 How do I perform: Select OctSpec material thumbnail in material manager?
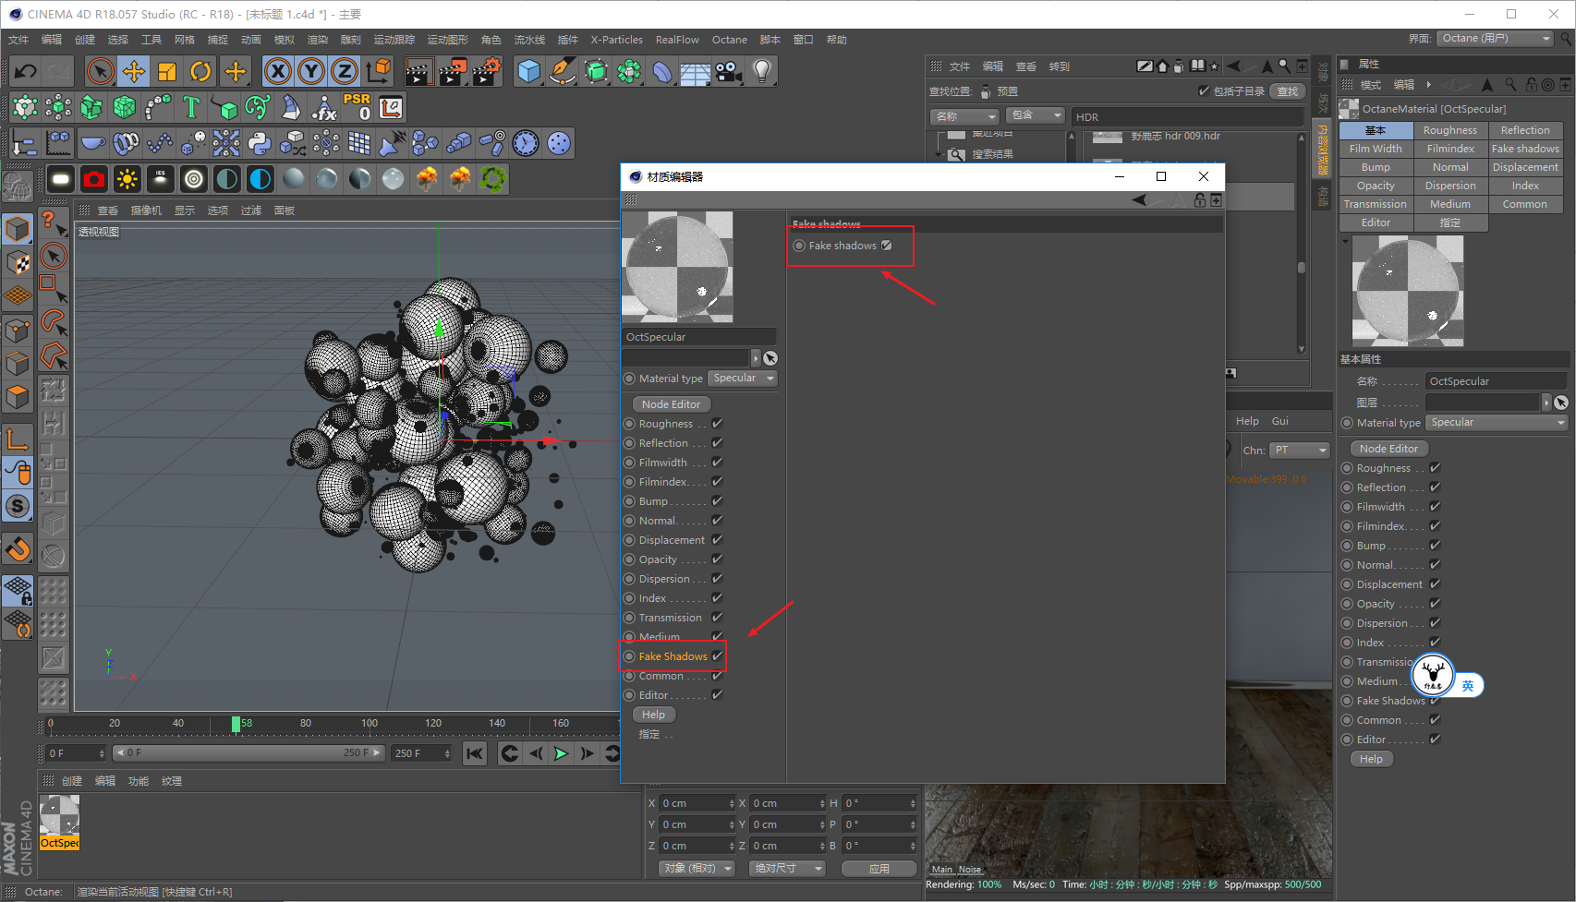[59, 822]
